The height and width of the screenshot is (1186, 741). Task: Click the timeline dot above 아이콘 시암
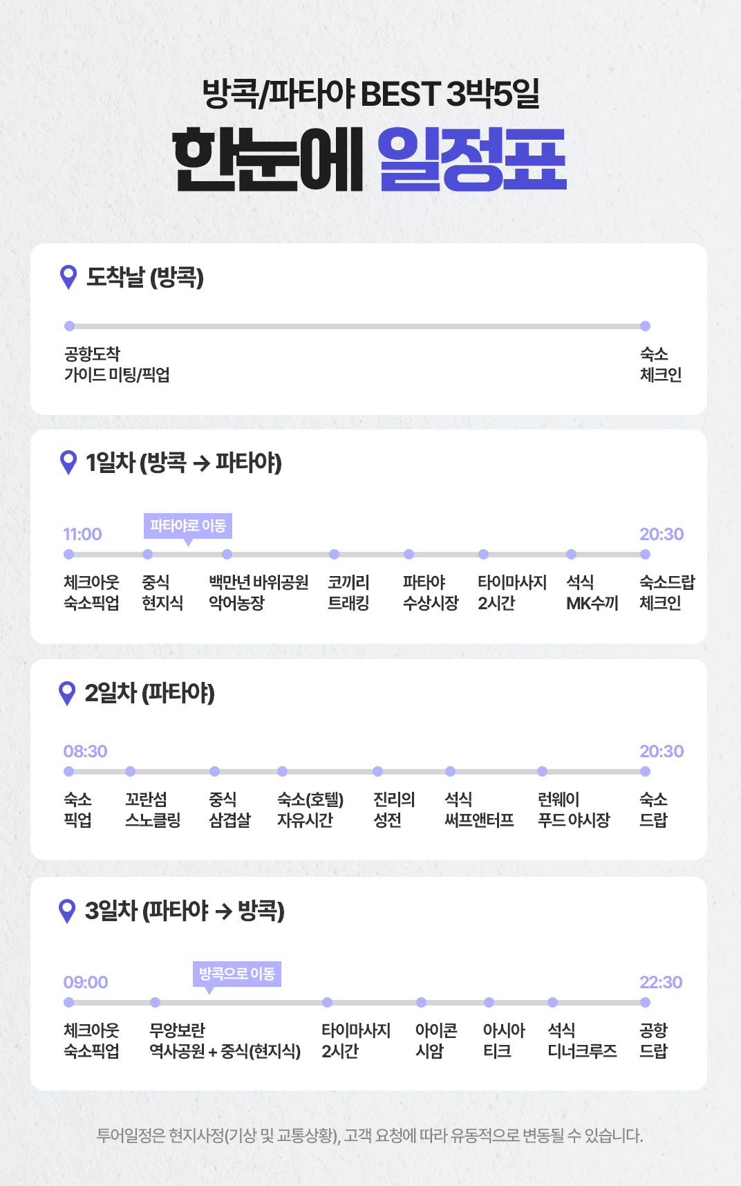coord(421,1003)
